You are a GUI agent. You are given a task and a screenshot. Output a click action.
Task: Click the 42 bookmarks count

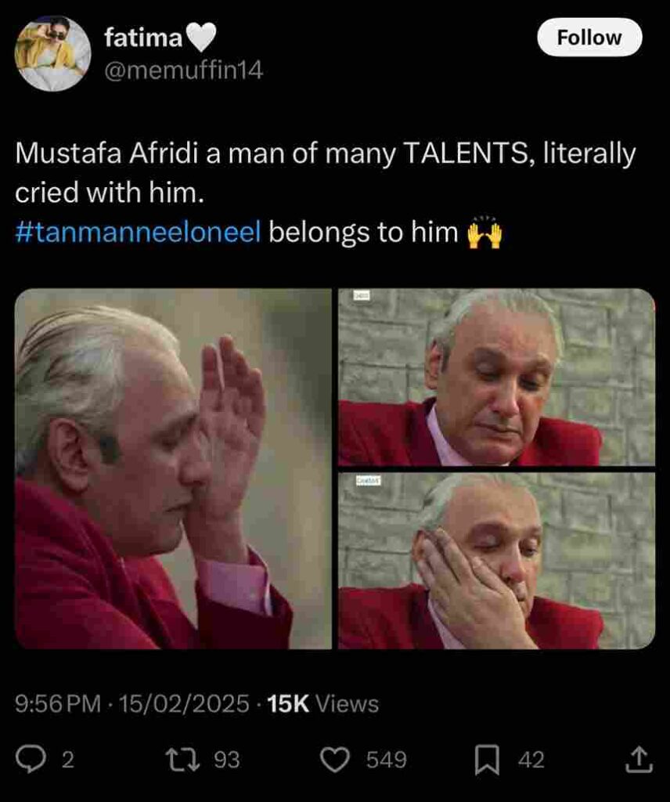[531, 760]
